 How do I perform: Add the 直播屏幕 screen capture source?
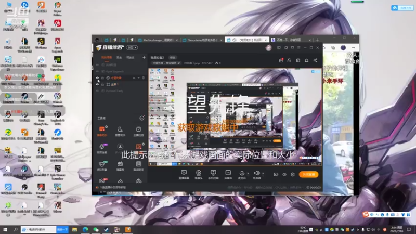(x=184, y=175)
